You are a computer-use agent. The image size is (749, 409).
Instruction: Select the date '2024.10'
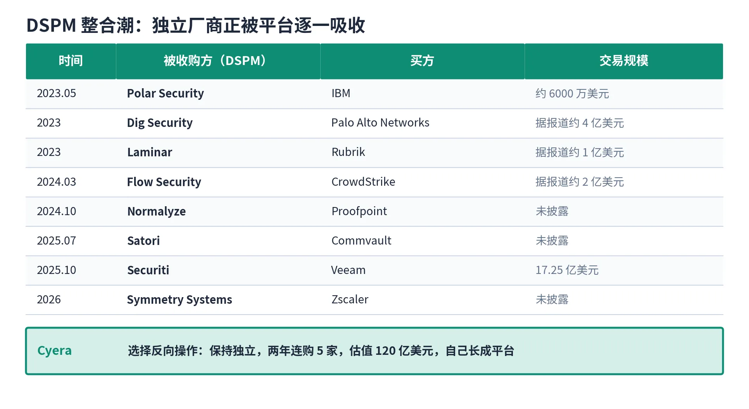[x=56, y=211]
